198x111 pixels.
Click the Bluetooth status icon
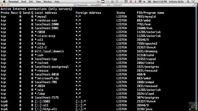136,2
